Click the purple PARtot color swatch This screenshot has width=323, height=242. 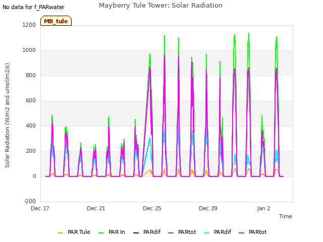(171, 233)
